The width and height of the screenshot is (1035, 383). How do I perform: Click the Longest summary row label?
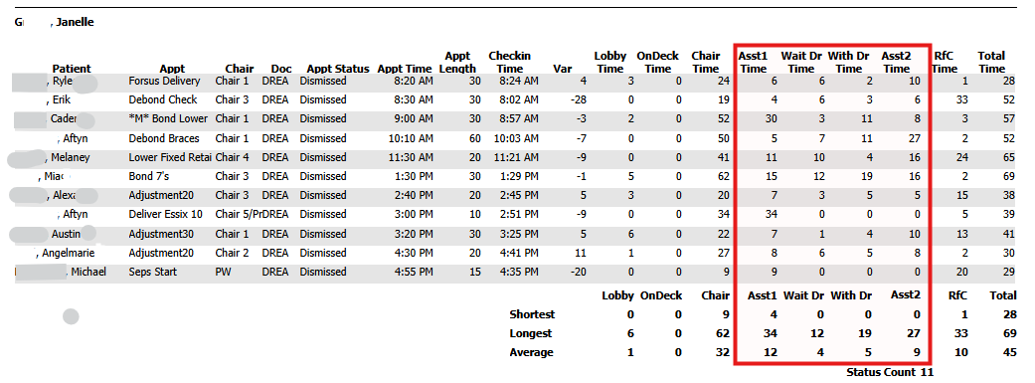tap(531, 333)
